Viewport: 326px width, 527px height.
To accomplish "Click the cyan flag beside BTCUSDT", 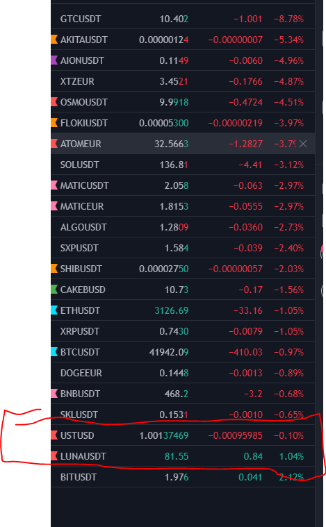I will pyautogui.click(x=54, y=352).
